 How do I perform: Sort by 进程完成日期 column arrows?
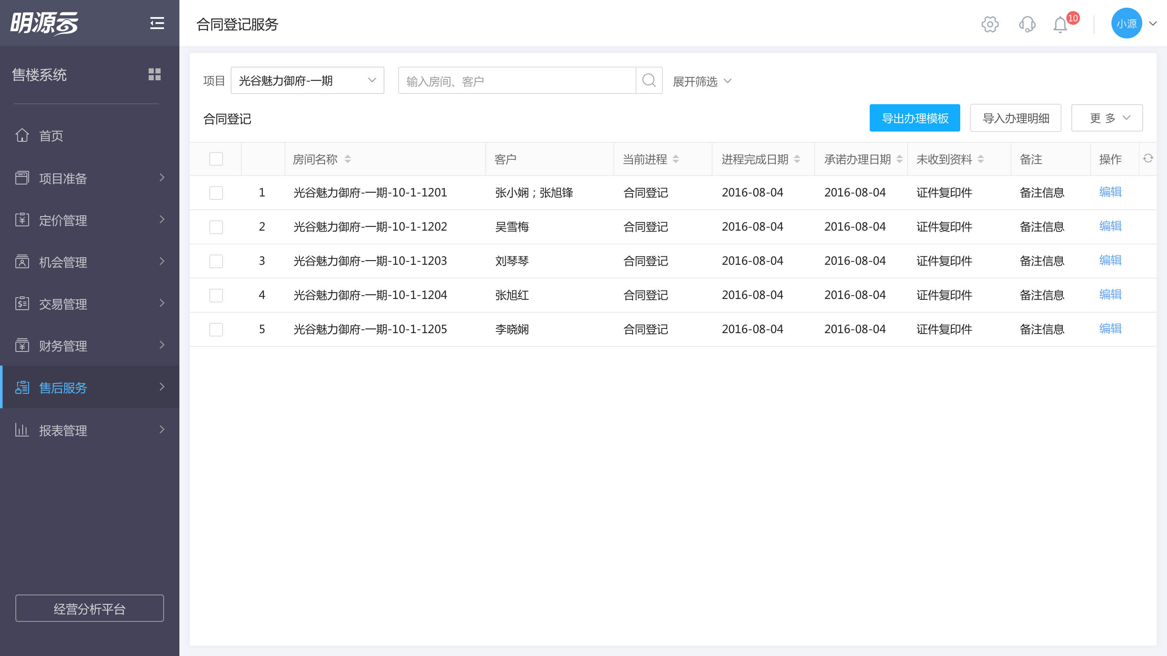(x=797, y=159)
